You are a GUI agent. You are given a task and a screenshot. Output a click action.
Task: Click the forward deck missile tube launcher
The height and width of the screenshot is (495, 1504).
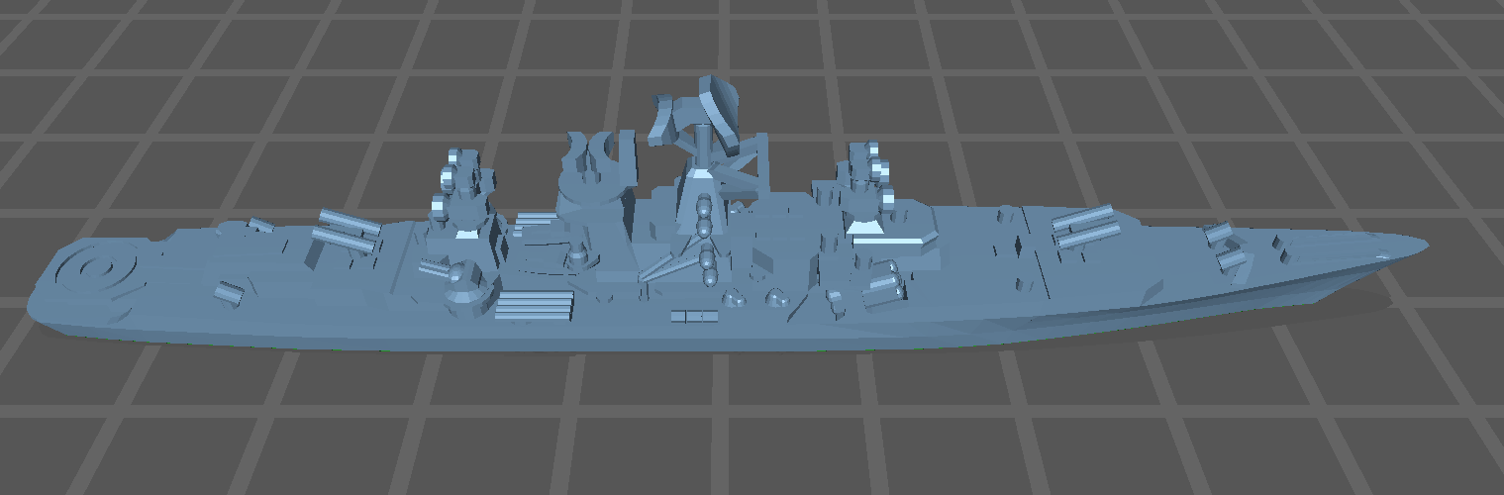click(1083, 227)
